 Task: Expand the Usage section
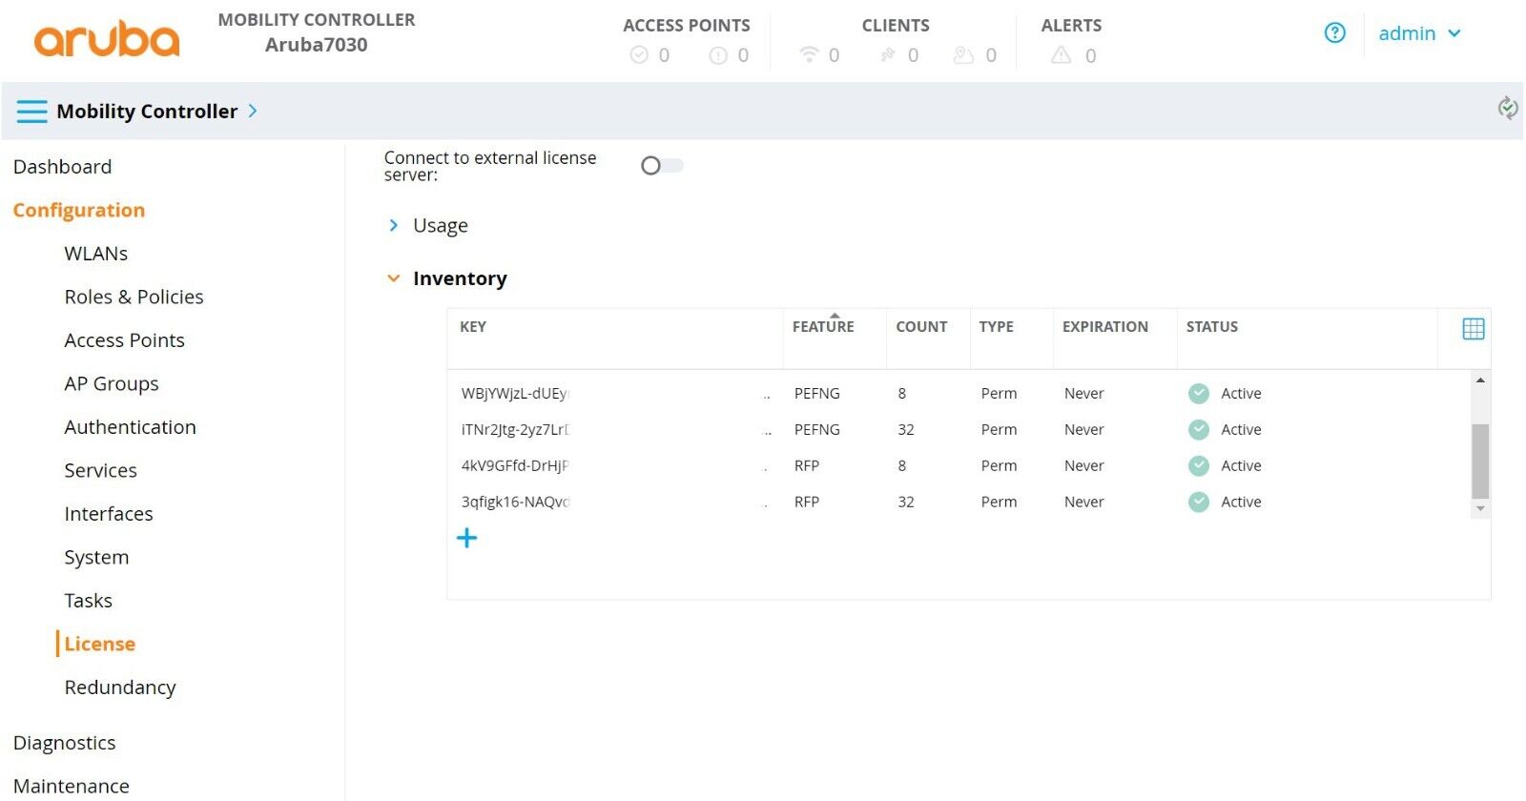tap(394, 226)
